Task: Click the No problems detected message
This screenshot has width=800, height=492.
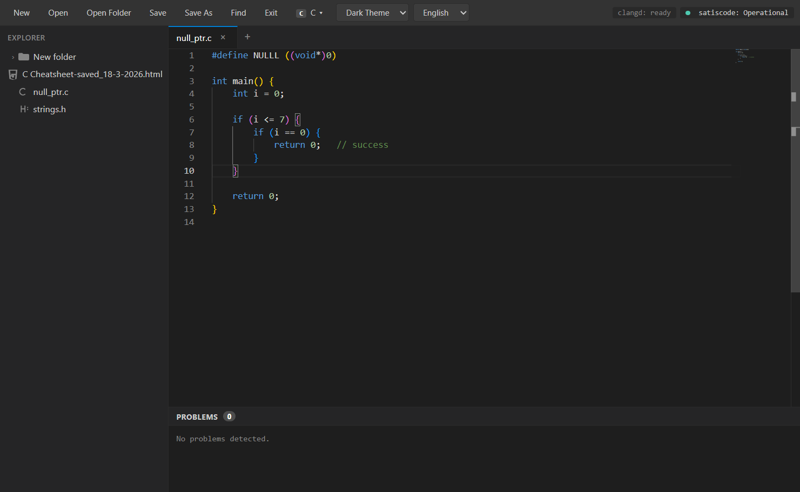Action: click(223, 439)
